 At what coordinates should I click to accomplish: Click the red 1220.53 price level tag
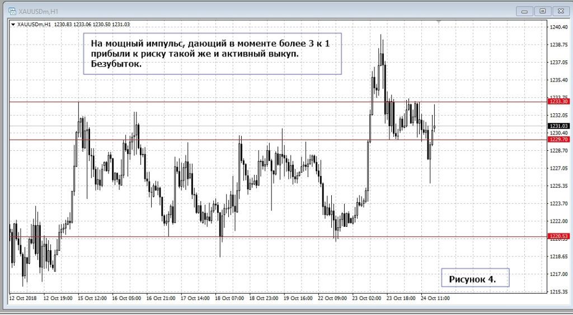558,236
